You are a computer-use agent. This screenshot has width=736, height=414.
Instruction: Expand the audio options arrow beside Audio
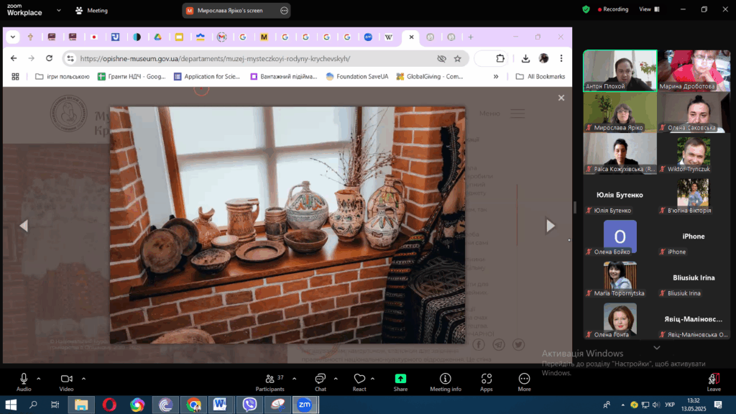click(39, 378)
